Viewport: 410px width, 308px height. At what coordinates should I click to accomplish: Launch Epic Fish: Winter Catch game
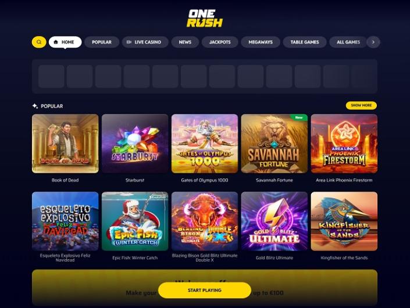pos(135,221)
